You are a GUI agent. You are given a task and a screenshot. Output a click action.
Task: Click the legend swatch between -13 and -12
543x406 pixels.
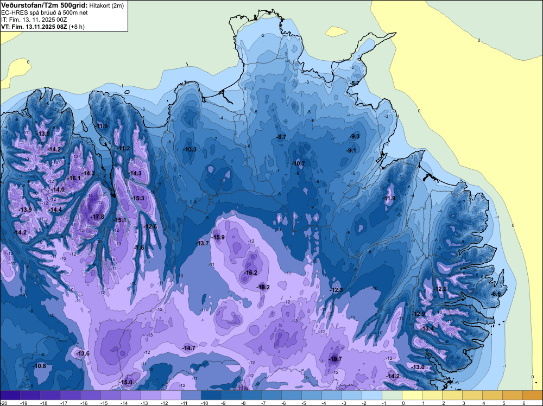pyautogui.click(x=150, y=395)
